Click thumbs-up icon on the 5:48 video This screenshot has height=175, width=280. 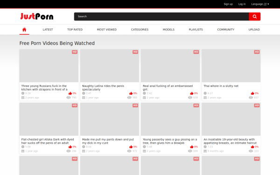tap(192, 147)
